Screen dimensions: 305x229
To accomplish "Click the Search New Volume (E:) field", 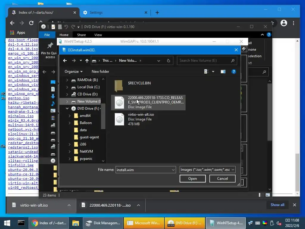I will pyautogui.click(x=207, y=61).
